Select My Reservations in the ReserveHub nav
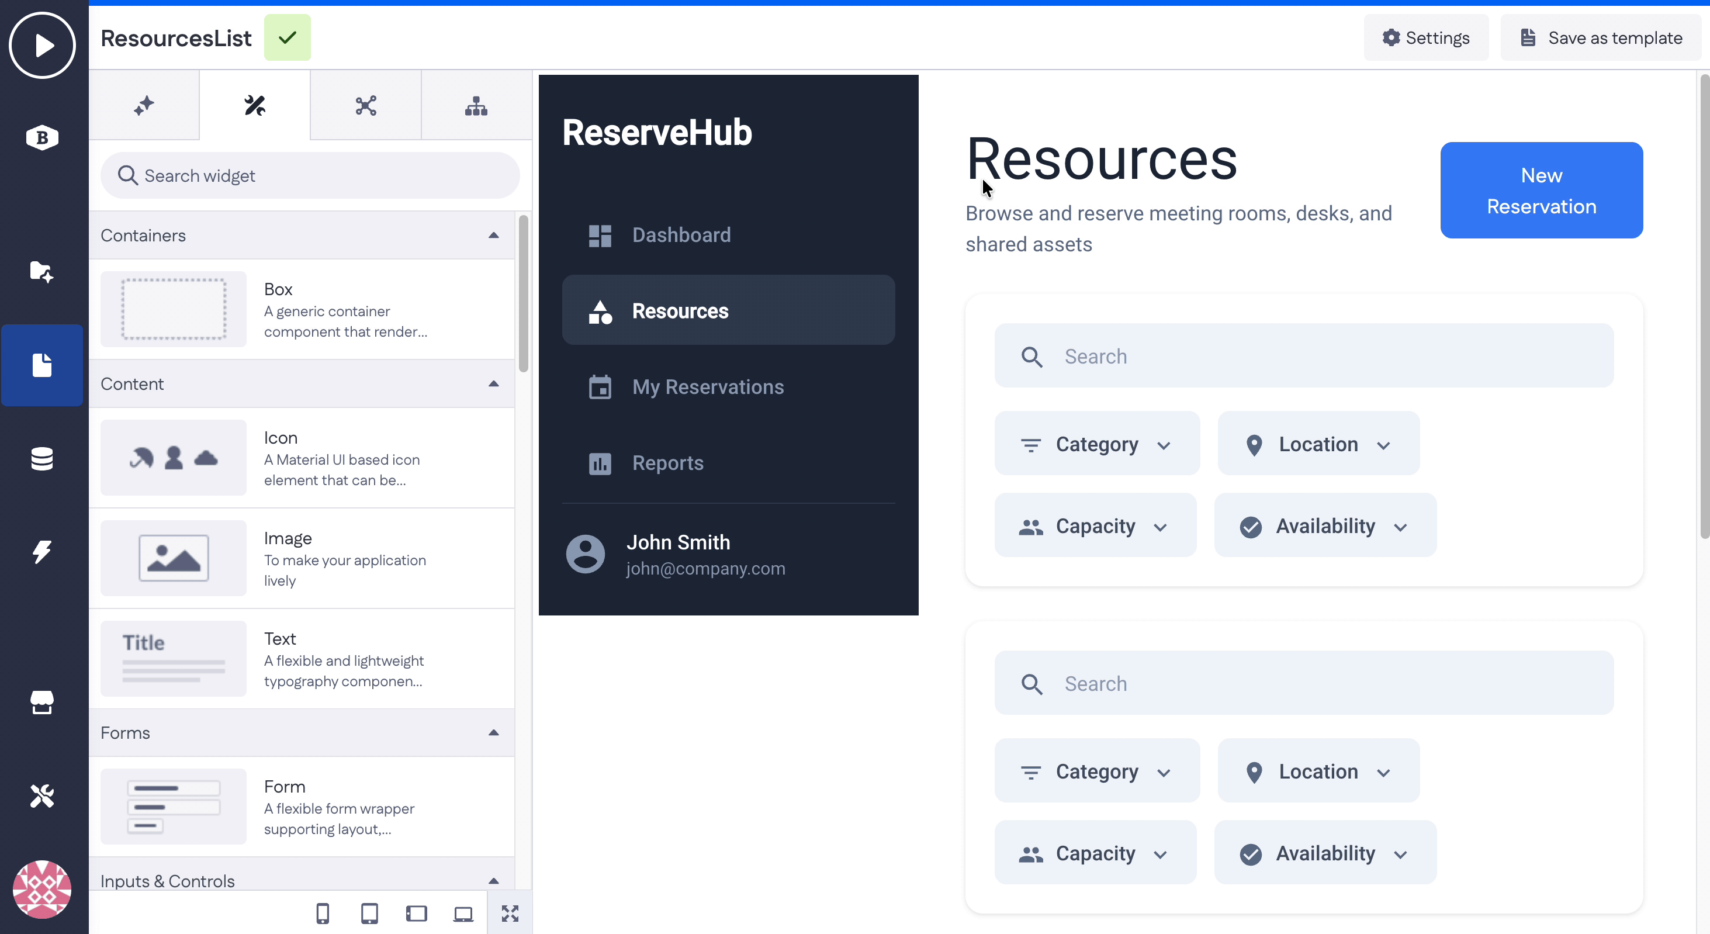The image size is (1710, 934). click(x=708, y=387)
